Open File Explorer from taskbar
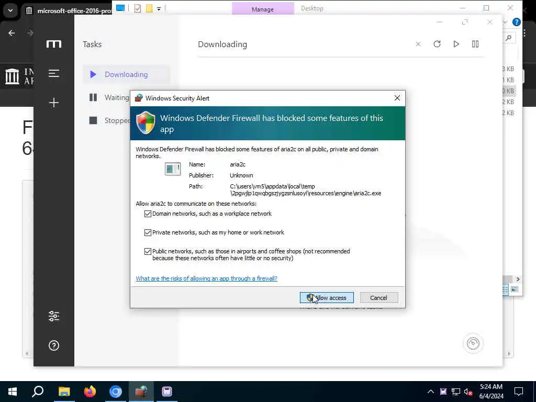This screenshot has width=536, height=402. 64,392
